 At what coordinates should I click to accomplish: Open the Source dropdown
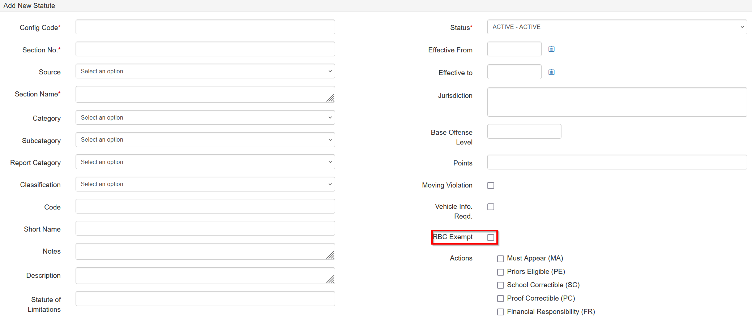pyautogui.click(x=205, y=71)
